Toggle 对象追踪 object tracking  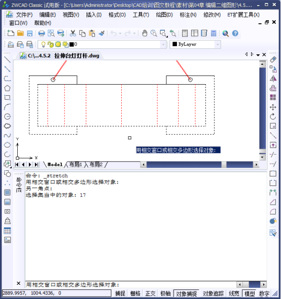pos(213,293)
